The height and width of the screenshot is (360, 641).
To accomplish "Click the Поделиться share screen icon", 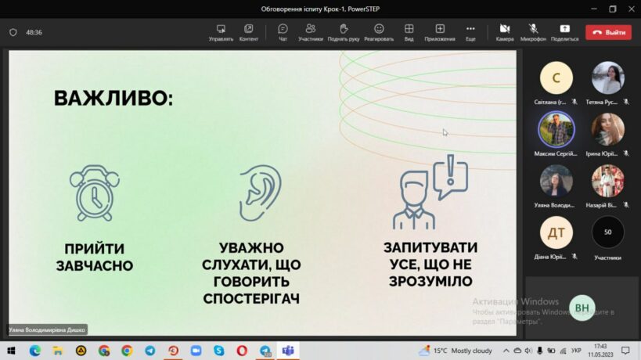I will [x=564, y=31].
